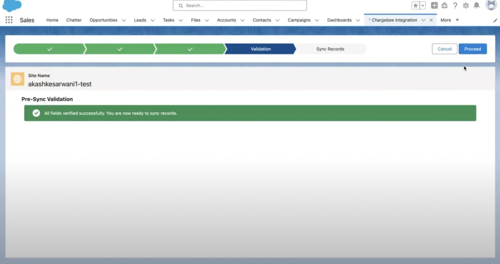500x264 pixels.
Task: Expand the Opportunities dropdown chevron
Action: click(124, 20)
